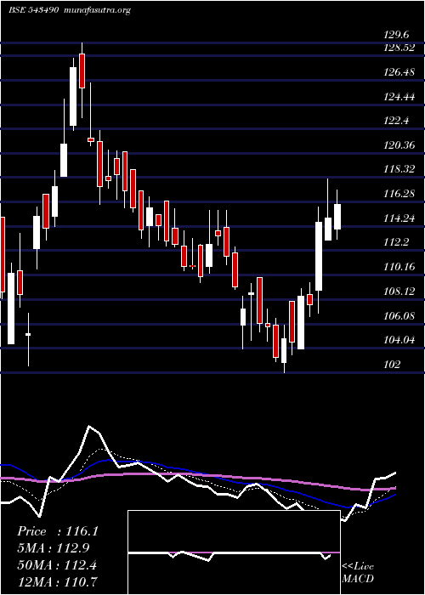
Task: Click inside the Live MACD inset panel
Action: [234, 552]
